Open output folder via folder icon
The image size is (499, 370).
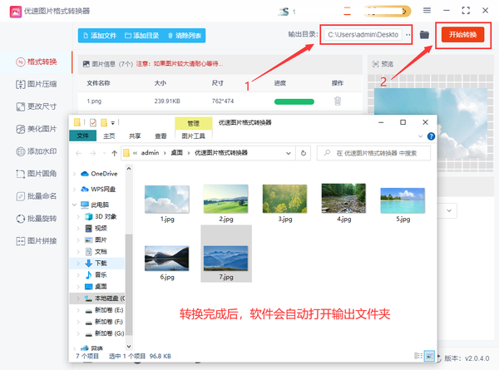click(x=425, y=35)
